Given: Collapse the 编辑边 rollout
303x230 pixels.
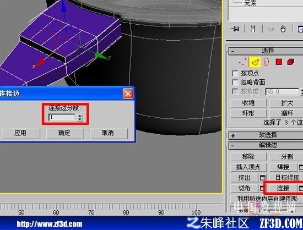Looking at the screenshot, I should pos(266,146).
